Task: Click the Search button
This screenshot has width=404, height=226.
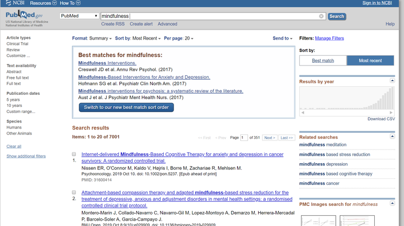Action: tap(337, 16)
